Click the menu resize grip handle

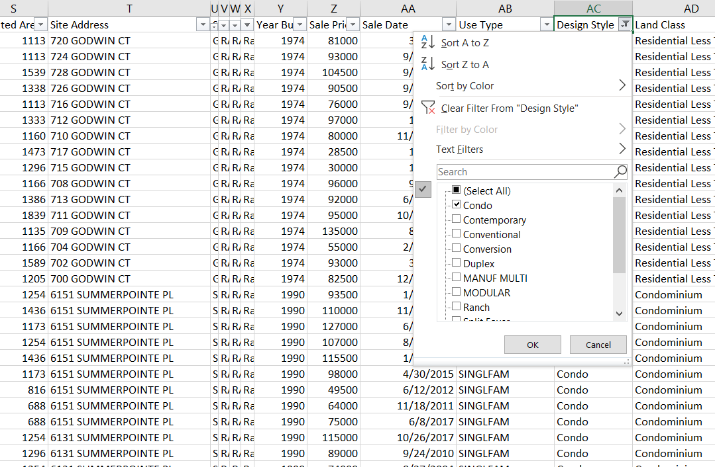point(627,361)
